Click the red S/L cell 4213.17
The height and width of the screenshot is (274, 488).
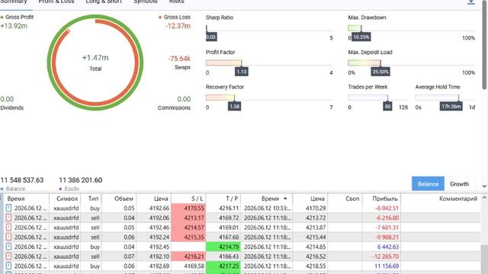(188, 218)
